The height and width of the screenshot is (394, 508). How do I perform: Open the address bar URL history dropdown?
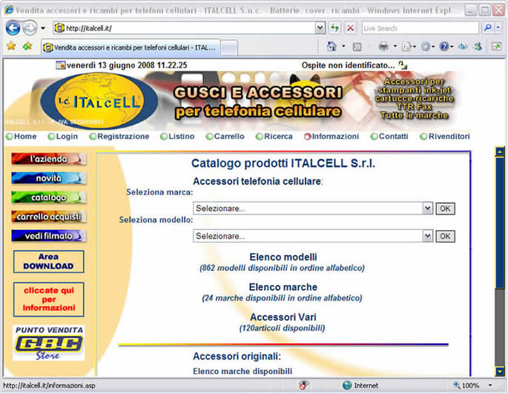(320, 28)
